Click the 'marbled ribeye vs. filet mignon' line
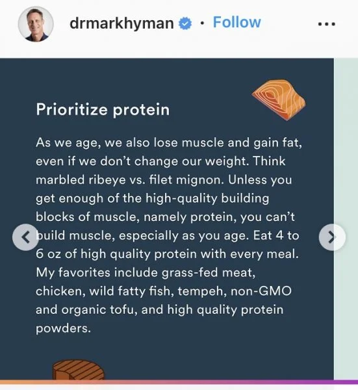This screenshot has height=390, width=358. [x=130, y=179]
